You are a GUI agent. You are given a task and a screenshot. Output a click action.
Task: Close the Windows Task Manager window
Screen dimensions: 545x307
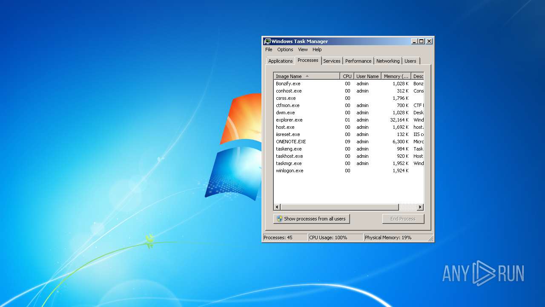click(429, 41)
